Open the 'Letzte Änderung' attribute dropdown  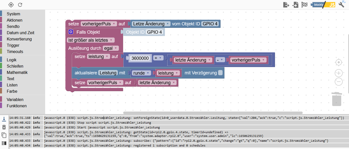click(x=151, y=24)
